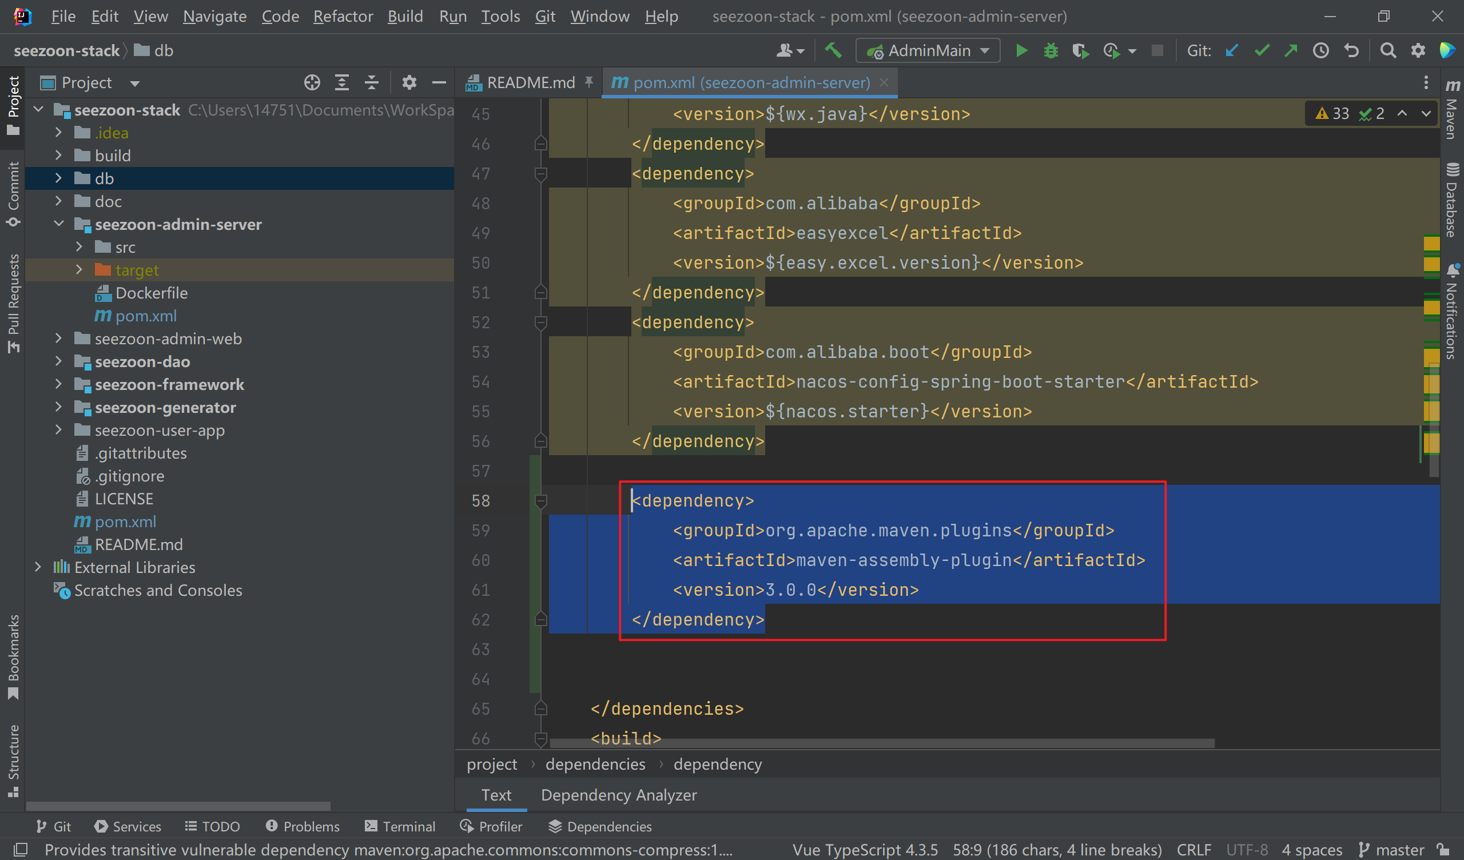
Task: Toggle fold marker on line 58
Action: coord(540,500)
